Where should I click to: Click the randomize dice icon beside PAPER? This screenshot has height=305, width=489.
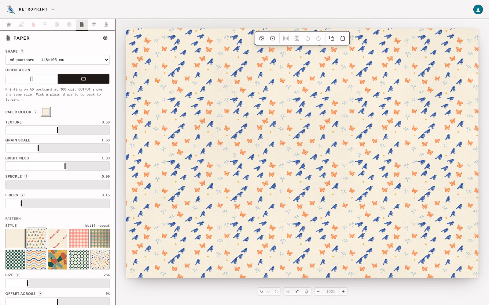(105, 38)
